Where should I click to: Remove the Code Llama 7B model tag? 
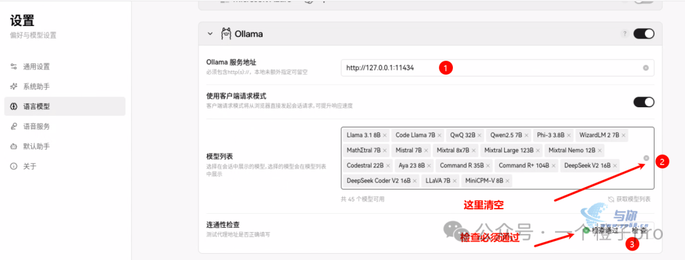coord(439,136)
